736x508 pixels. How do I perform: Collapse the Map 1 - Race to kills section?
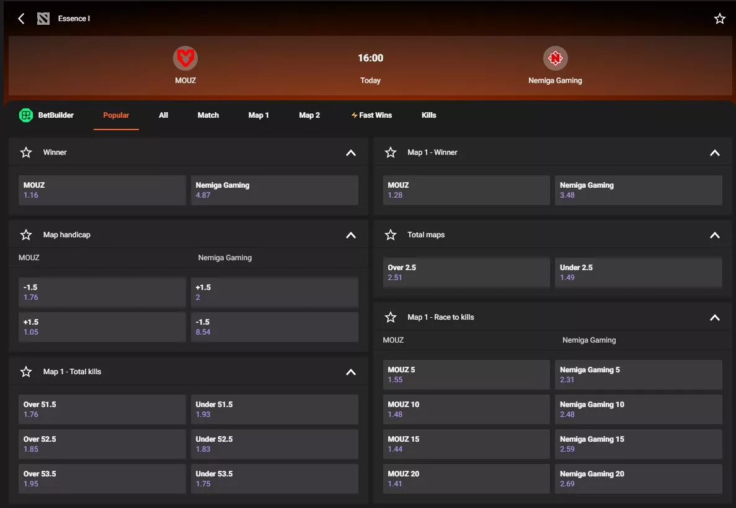pyautogui.click(x=715, y=318)
